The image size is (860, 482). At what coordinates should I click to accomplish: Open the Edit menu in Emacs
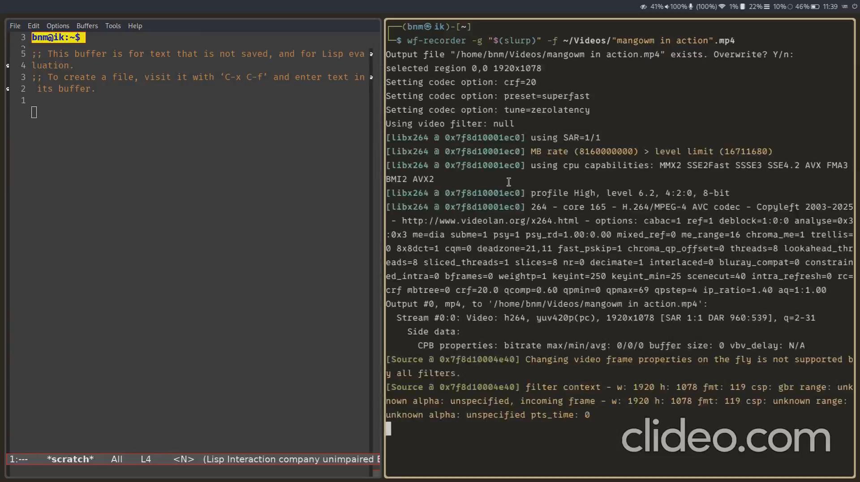tap(33, 26)
